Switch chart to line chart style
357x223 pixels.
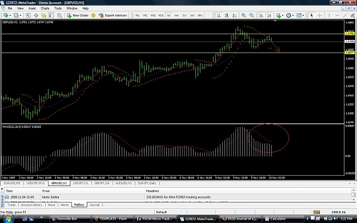click(x=235, y=15)
